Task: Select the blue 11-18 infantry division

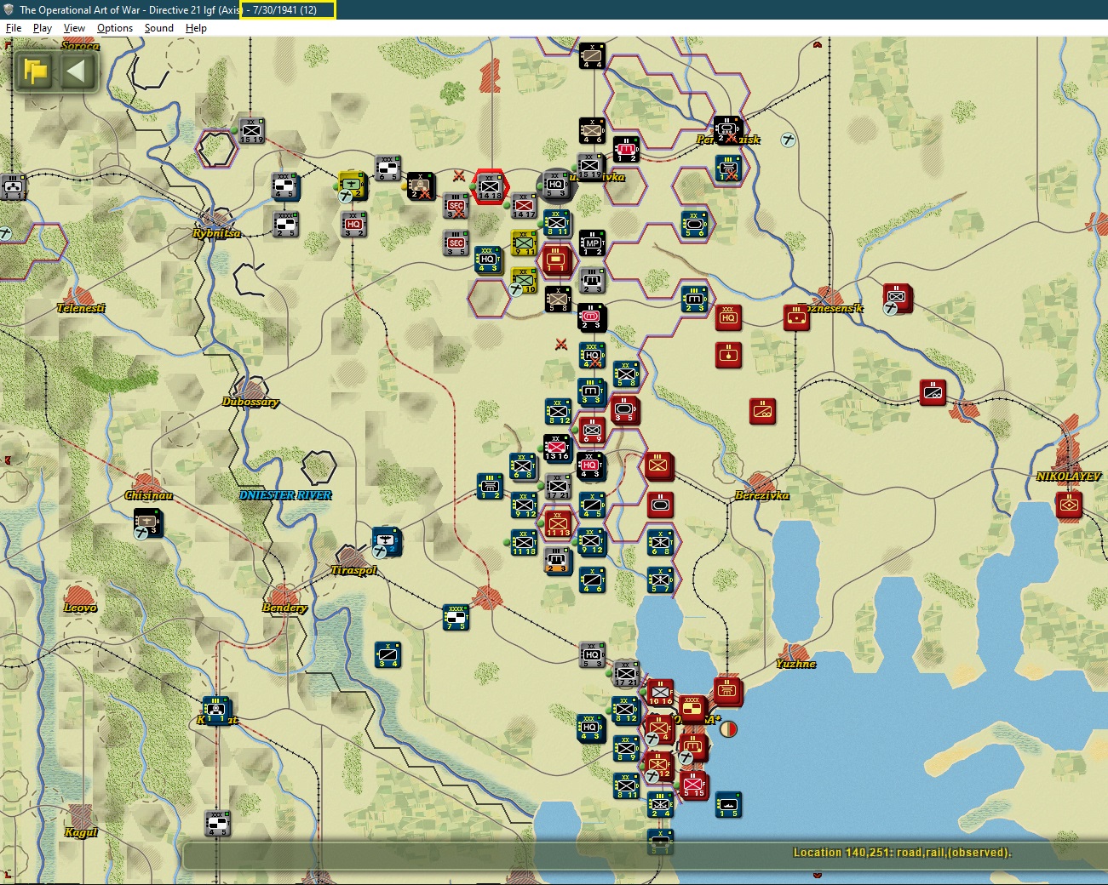Action: 524,543
